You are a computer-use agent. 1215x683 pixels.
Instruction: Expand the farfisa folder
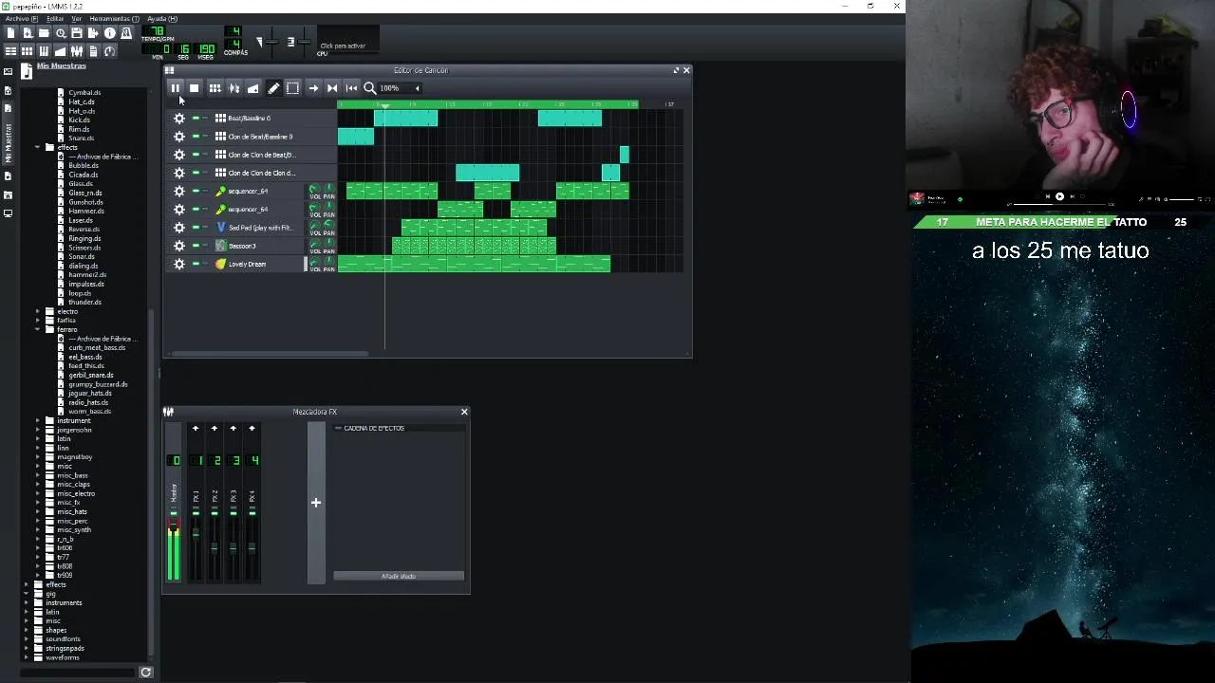pyautogui.click(x=38, y=321)
